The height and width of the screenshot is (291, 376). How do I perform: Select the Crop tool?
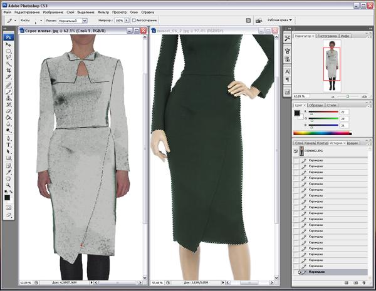[8, 71]
